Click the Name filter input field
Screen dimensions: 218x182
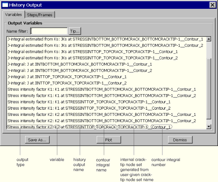[49, 31]
